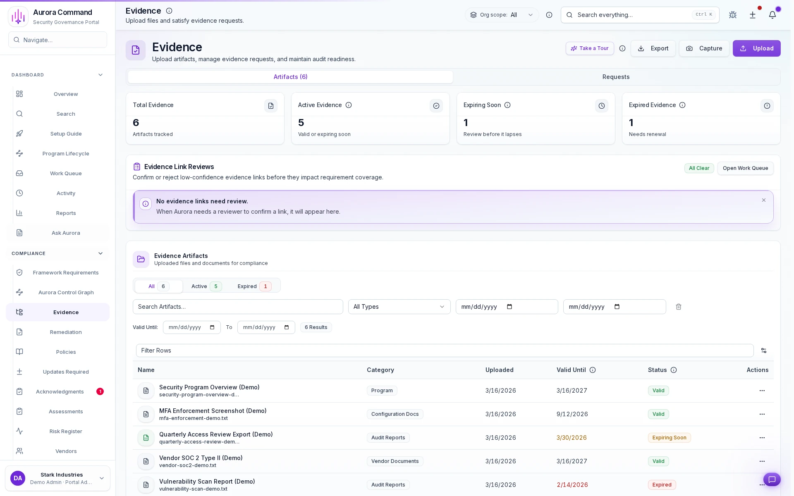Image resolution: width=794 pixels, height=496 pixels.
Task: Open the notifications bell icon
Action: pos(773,15)
